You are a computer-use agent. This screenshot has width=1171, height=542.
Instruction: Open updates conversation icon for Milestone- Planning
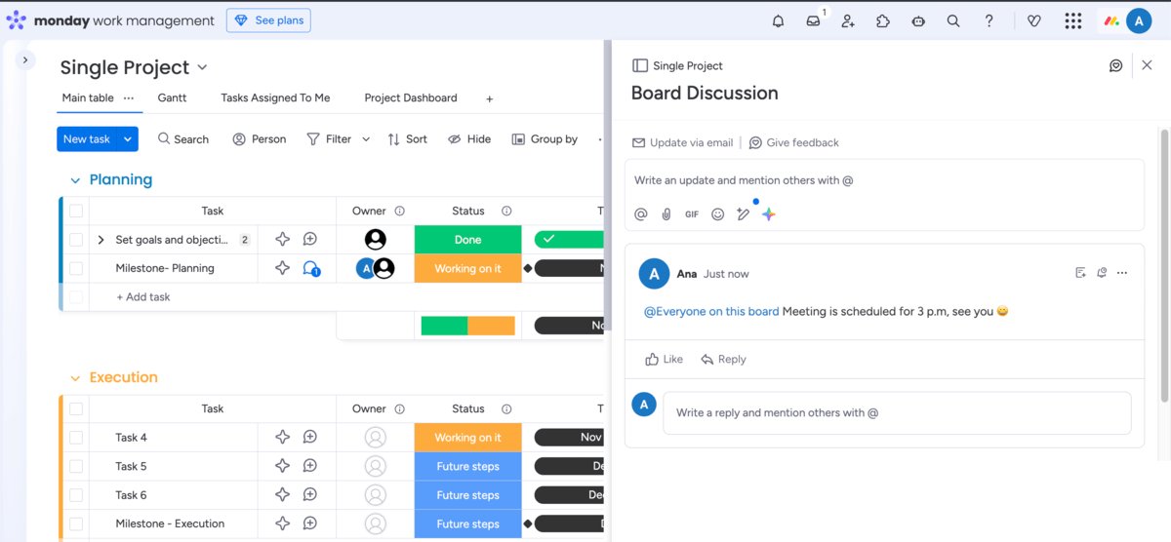310,268
